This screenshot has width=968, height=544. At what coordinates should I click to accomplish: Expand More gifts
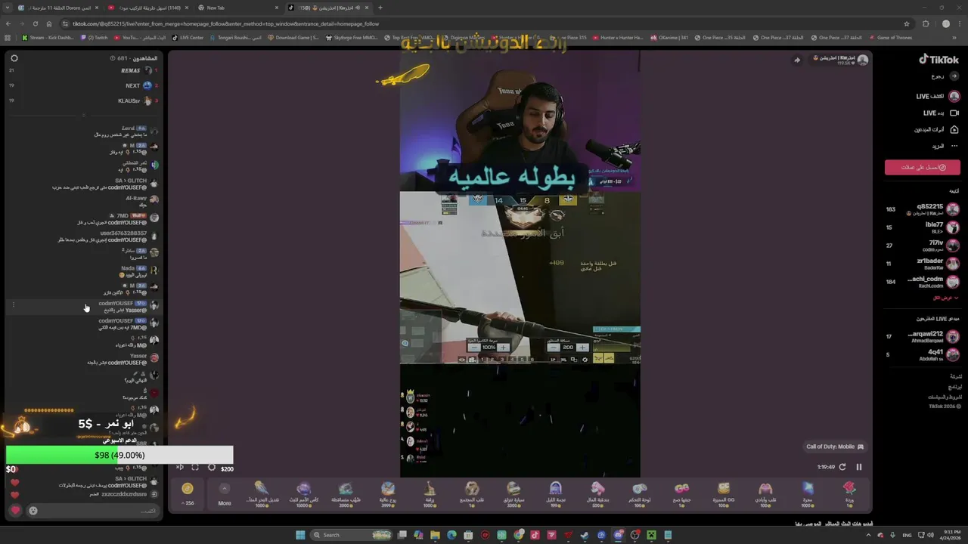(224, 494)
